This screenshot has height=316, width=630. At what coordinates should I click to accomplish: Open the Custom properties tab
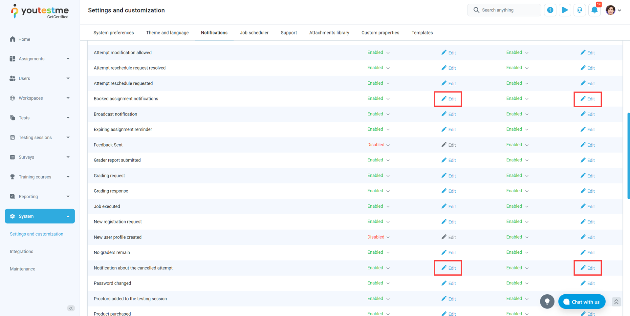coord(380,33)
